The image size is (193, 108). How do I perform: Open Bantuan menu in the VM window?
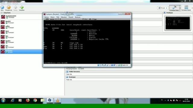(78, 17)
